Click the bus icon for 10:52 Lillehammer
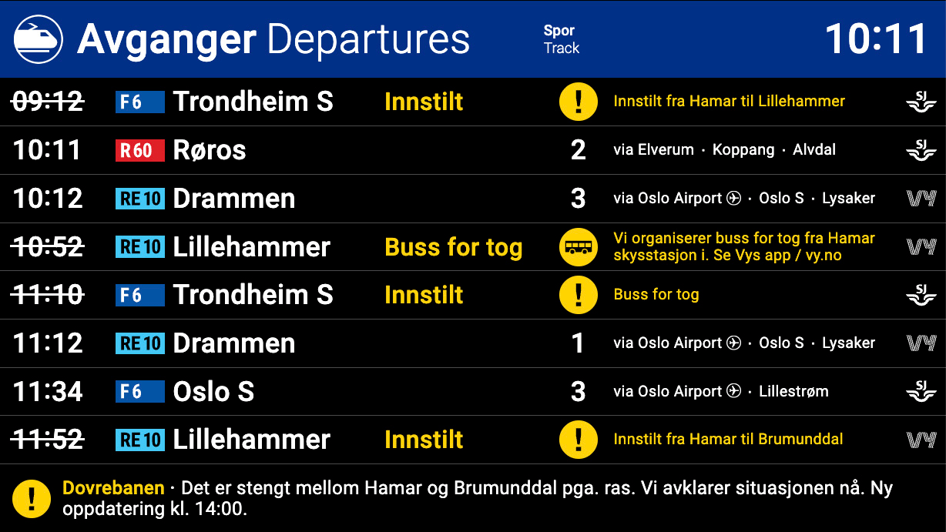The height and width of the screenshot is (532, 946). 578,247
